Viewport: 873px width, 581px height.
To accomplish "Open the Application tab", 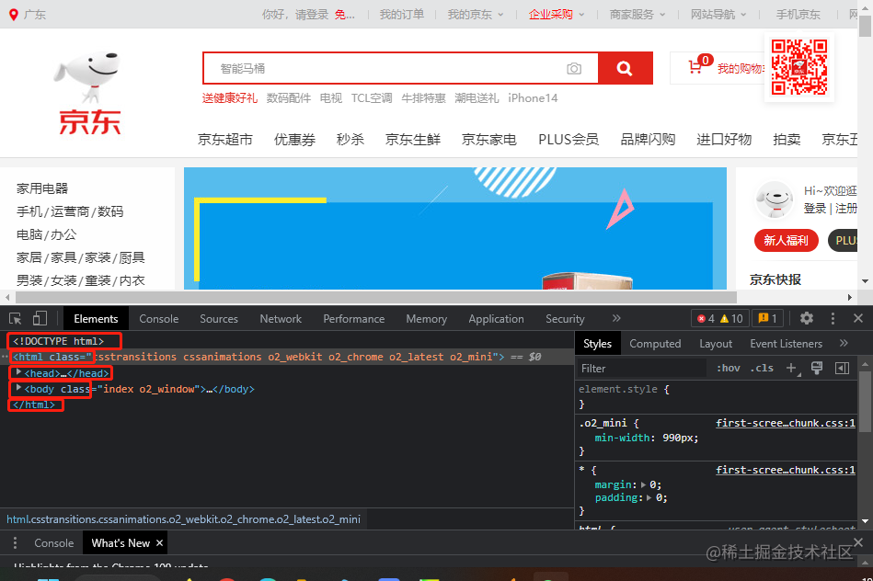I will [496, 319].
